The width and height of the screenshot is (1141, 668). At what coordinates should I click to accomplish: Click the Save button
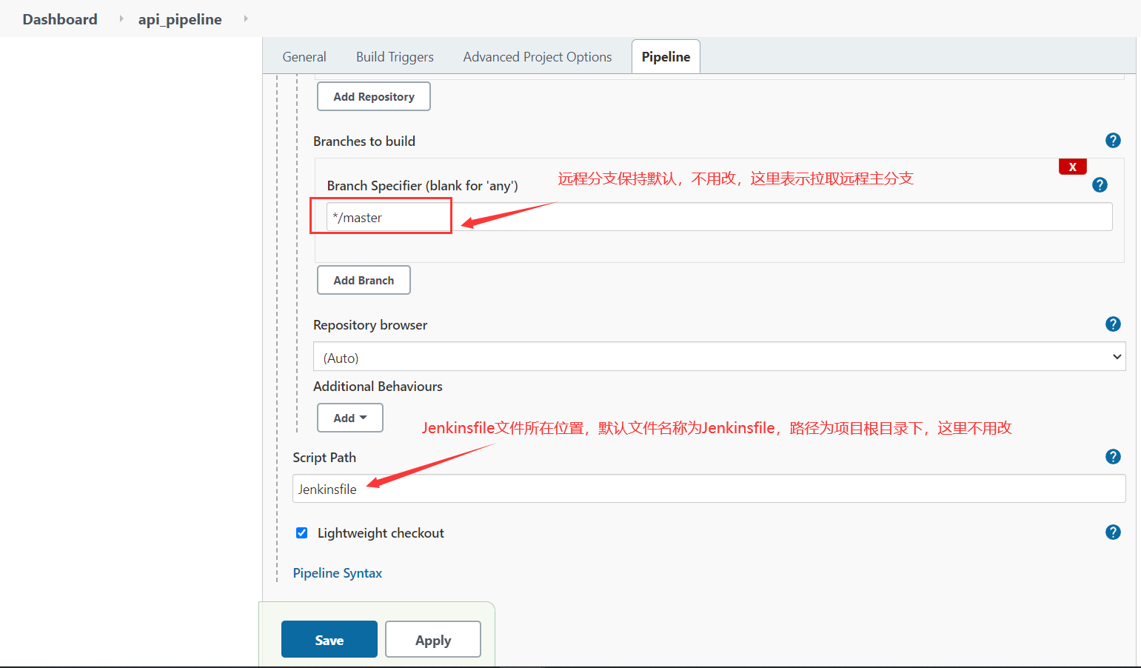[329, 640]
